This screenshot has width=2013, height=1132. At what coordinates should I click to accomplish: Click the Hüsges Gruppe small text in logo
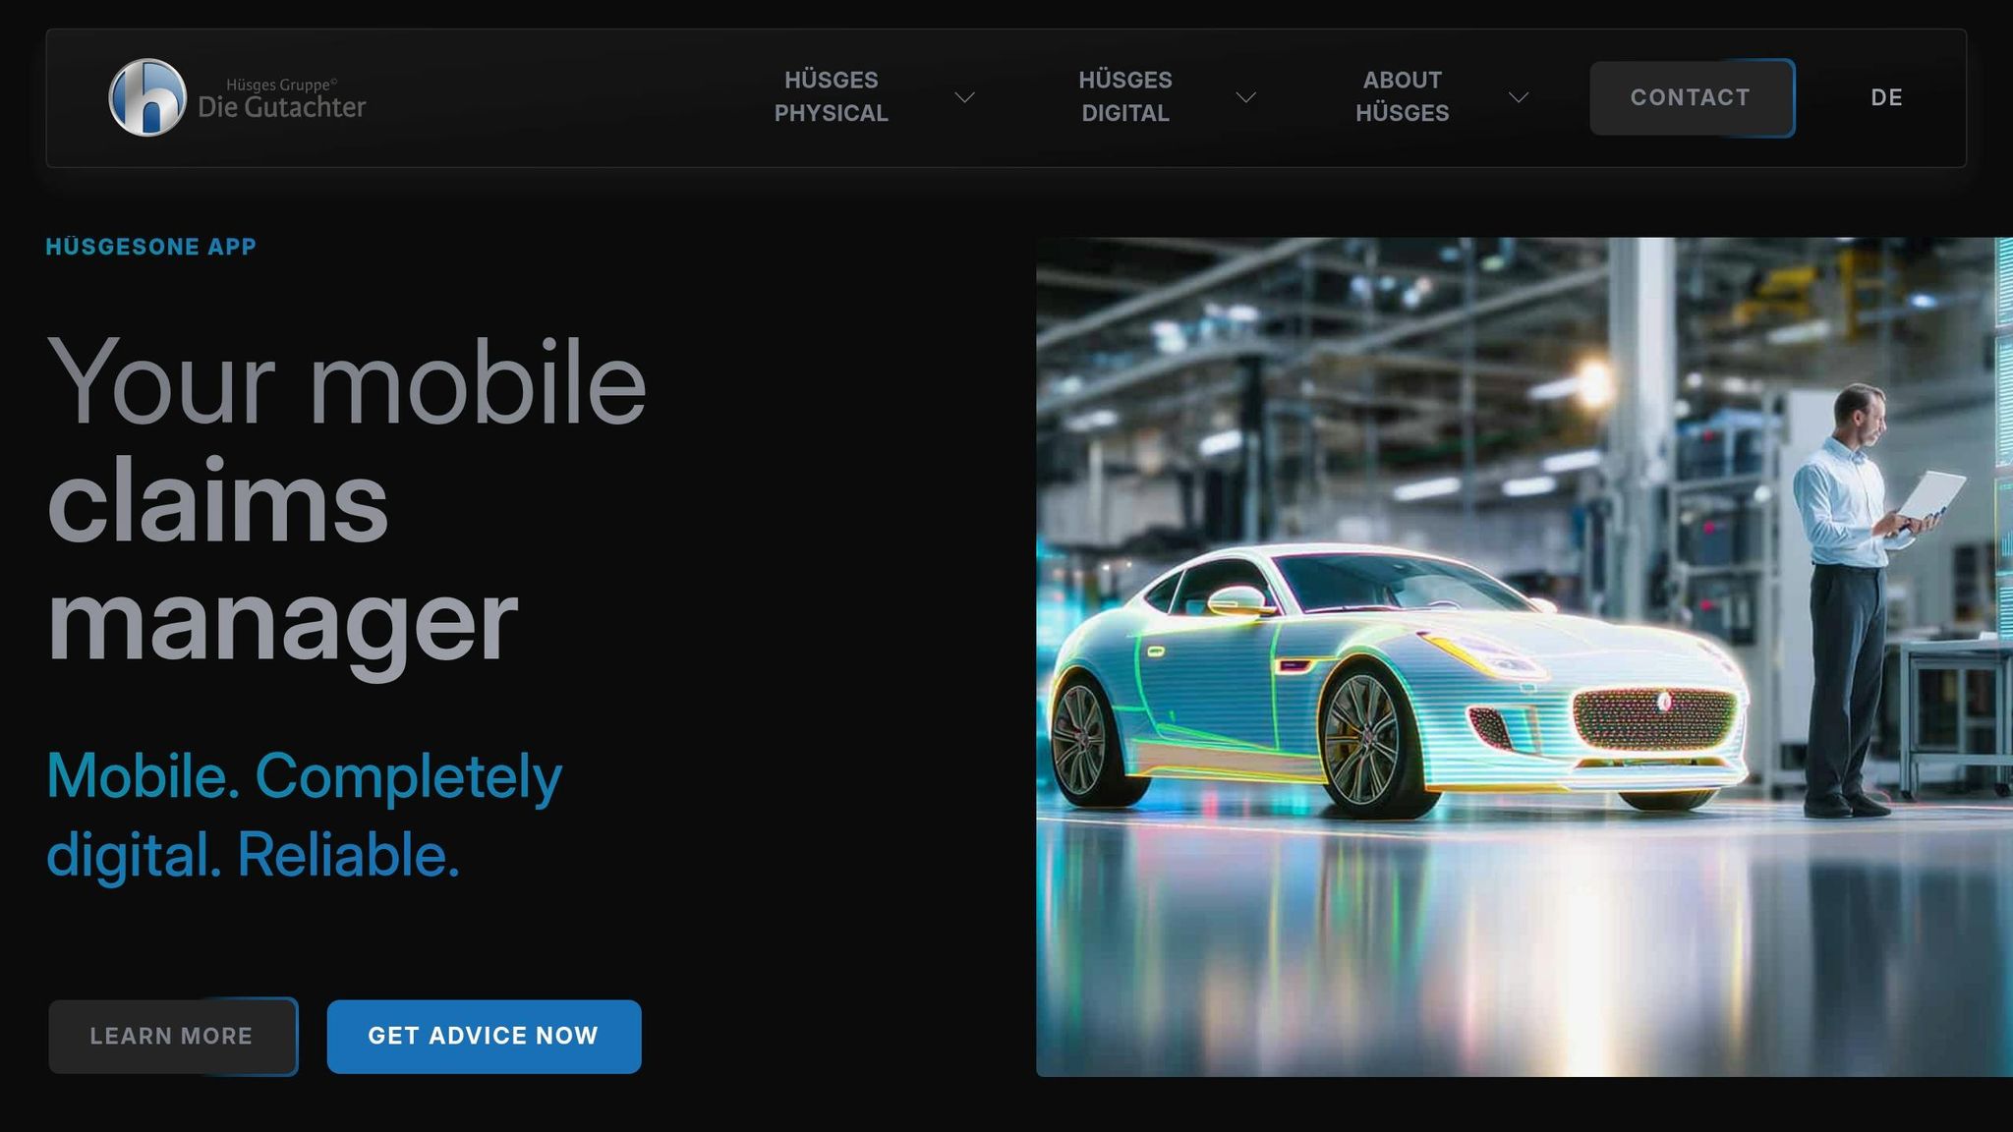click(x=281, y=85)
